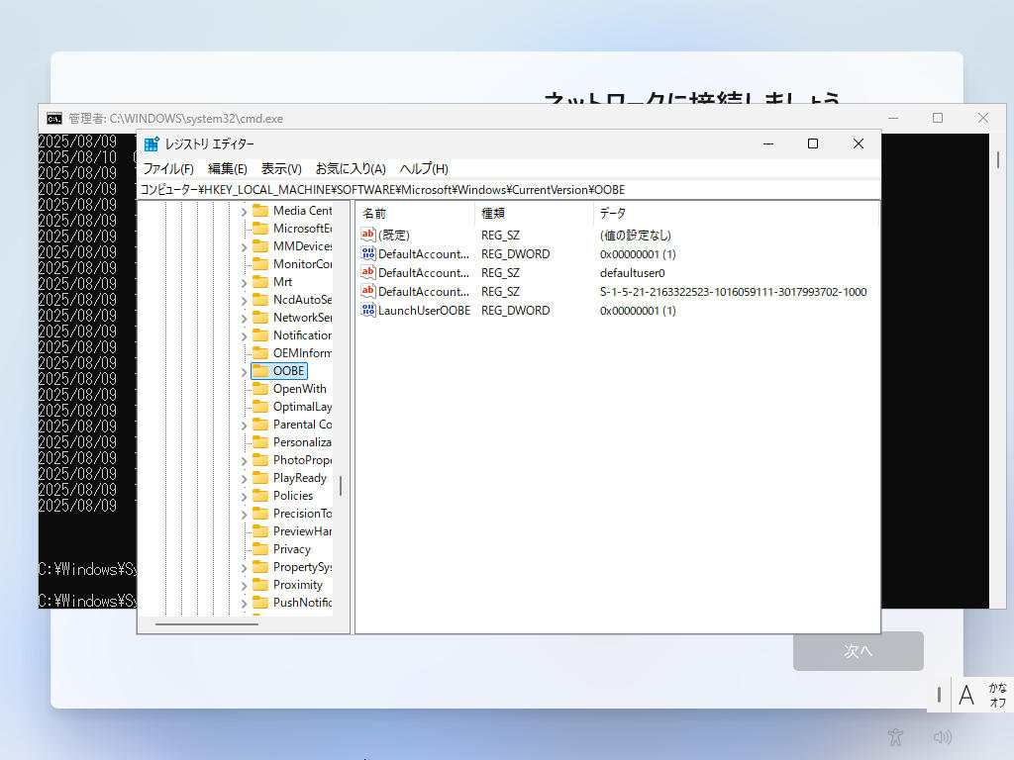Click the PlayReady folder icon
The height and width of the screenshot is (760, 1014).
coord(260,478)
